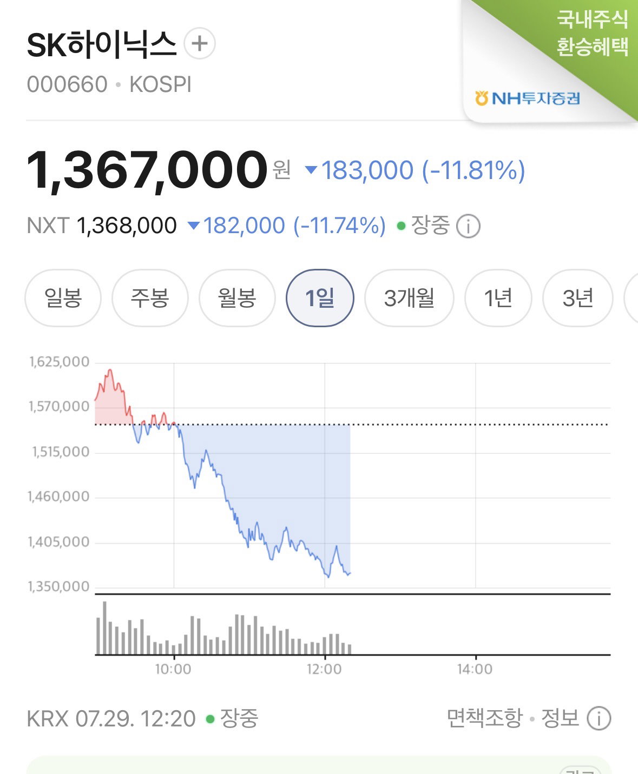638x774 pixels.
Task: Select the 일봉 chart tab
Action: point(63,298)
